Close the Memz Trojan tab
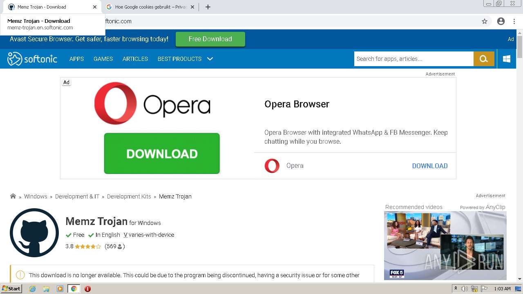 95,7
